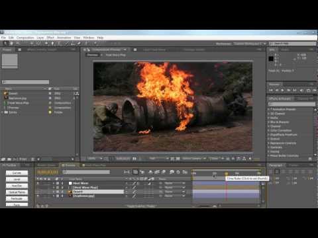The image size is (318, 238).
Task: Open the File menu
Action: [3, 38]
